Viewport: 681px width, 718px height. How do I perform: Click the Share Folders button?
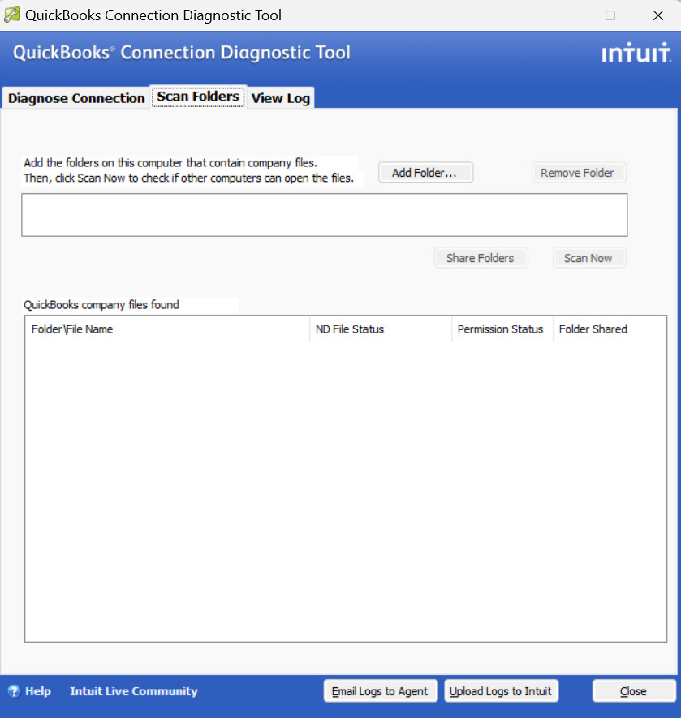[481, 257]
